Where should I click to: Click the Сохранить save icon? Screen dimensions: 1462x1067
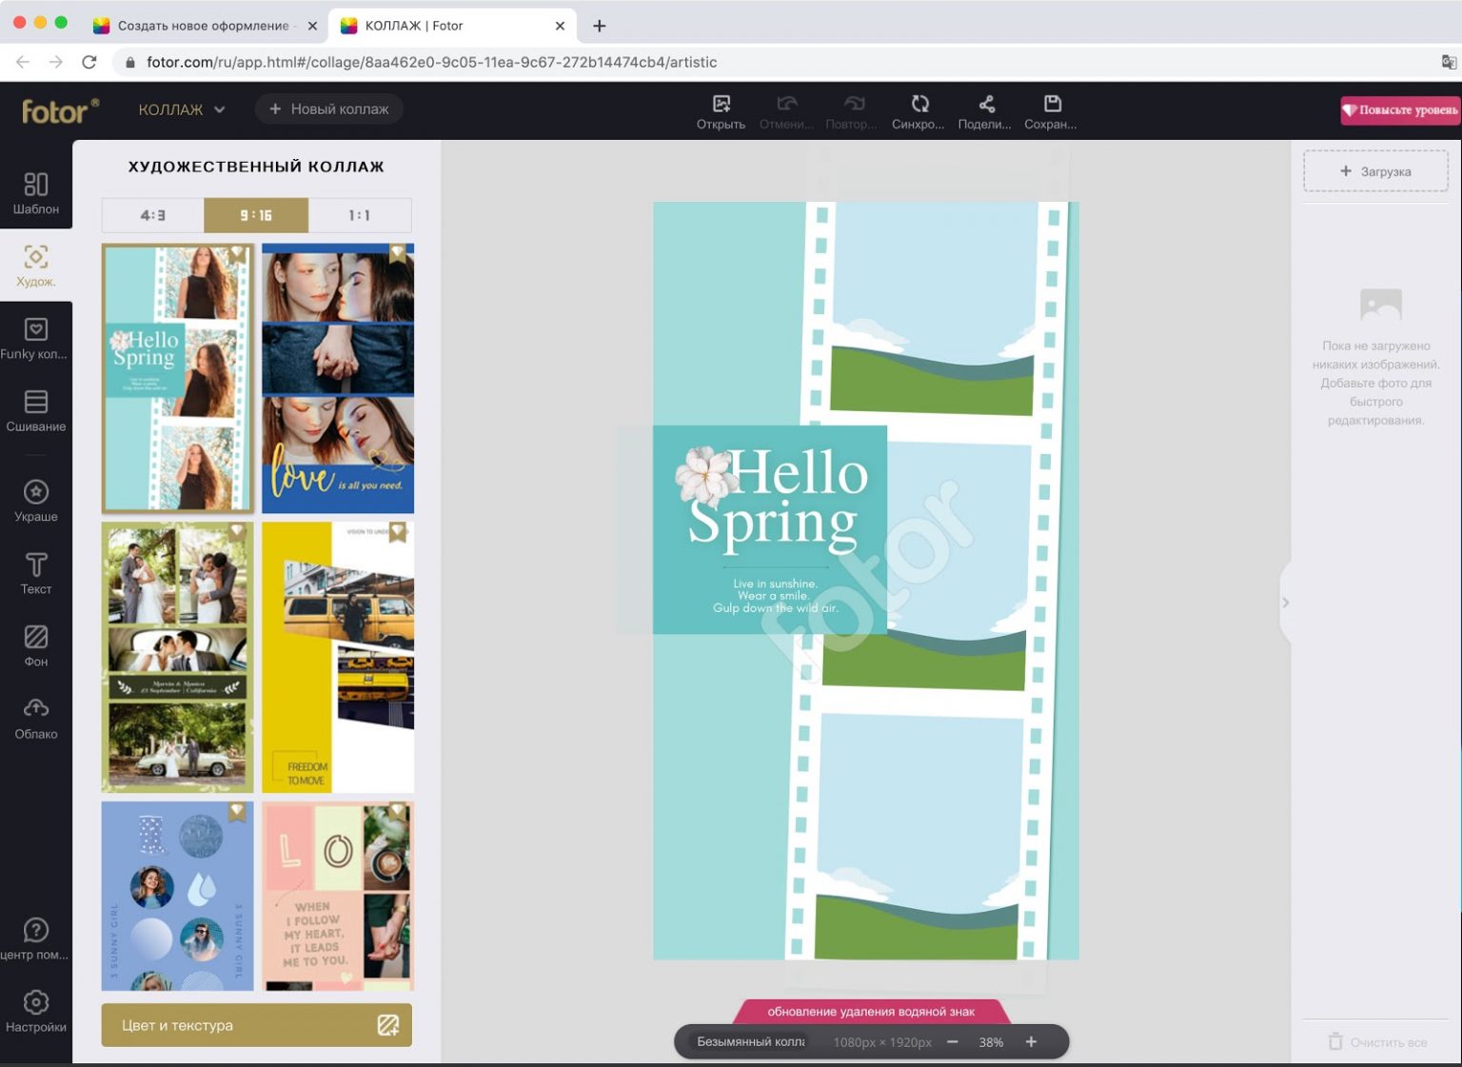1051,110
